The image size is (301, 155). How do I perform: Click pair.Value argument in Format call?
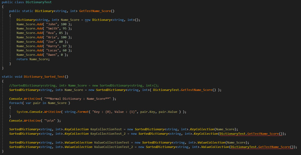[168, 112]
